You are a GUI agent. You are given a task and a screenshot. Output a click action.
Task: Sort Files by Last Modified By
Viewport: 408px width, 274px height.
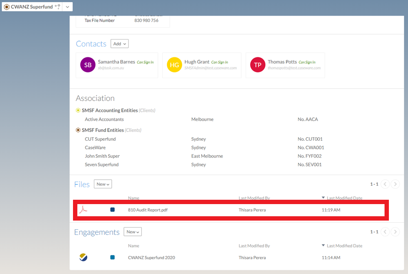click(254, 198)
